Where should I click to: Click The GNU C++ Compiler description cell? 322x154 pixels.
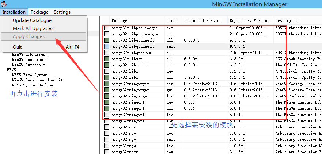pos(299,65)
